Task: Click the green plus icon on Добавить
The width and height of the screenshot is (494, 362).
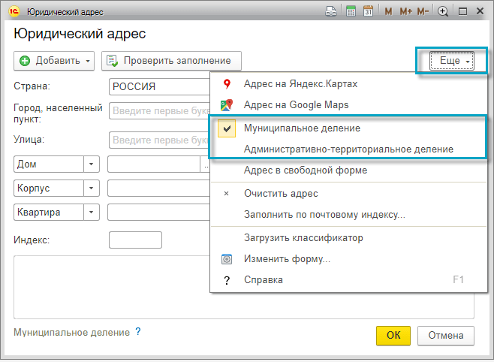Action: [x=25, y=61]
